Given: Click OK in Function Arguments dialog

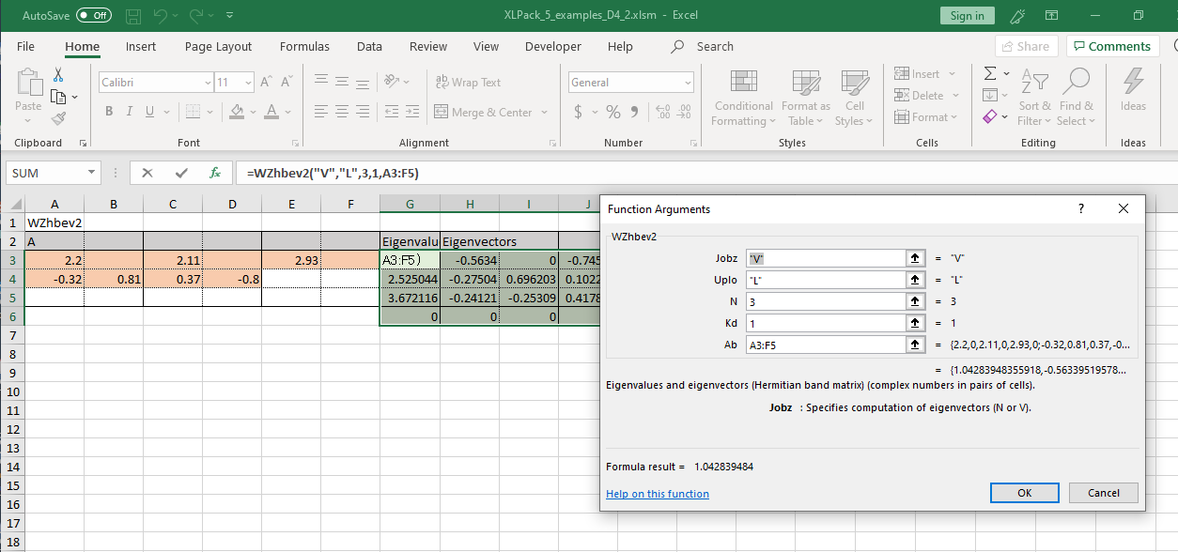Looking at the screenshot, I should click(1025, 493).
